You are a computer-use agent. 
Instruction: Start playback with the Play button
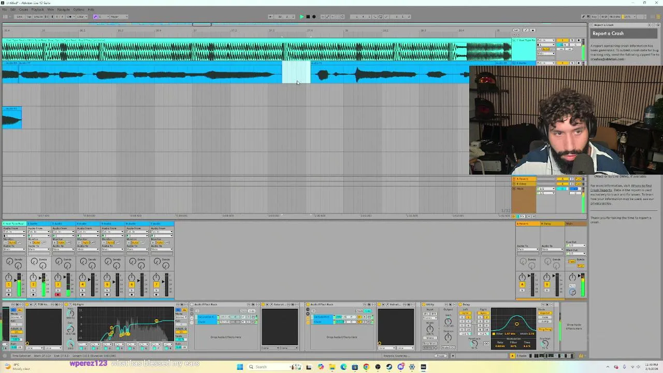click(x=301, y=17)
